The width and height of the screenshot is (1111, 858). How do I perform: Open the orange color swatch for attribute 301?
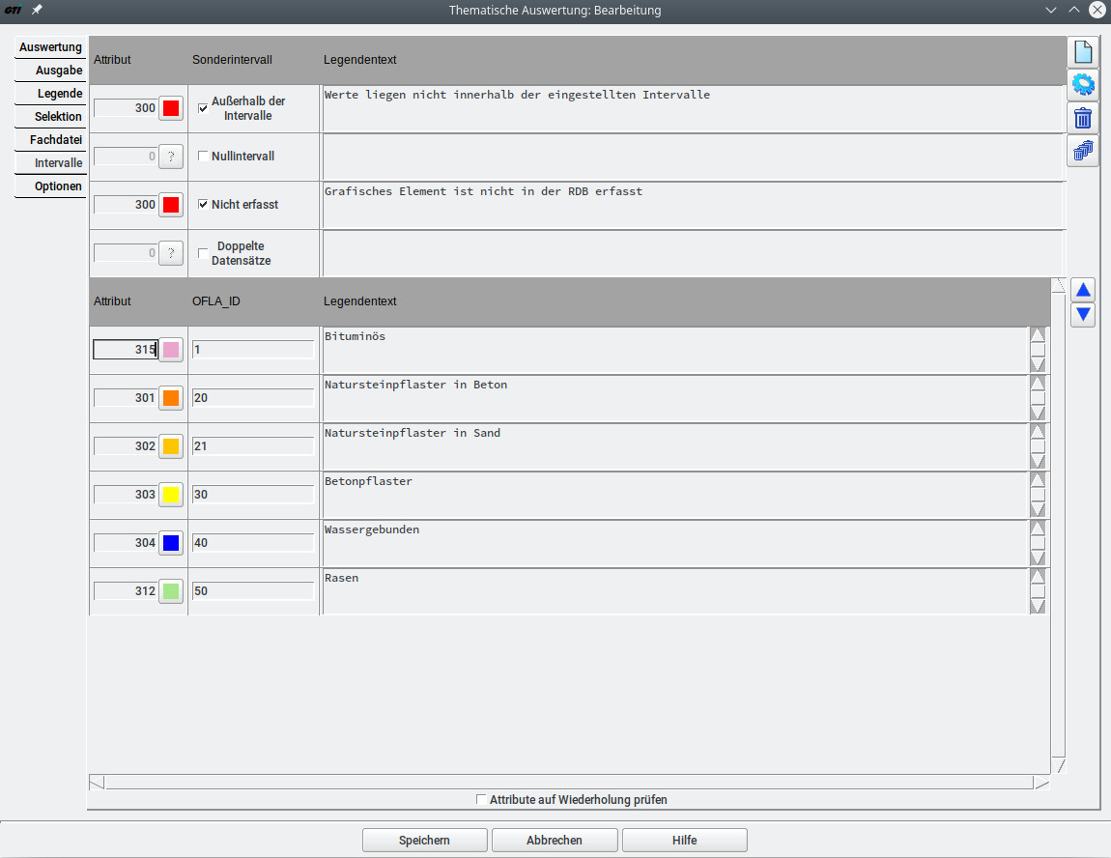point(171,398)
